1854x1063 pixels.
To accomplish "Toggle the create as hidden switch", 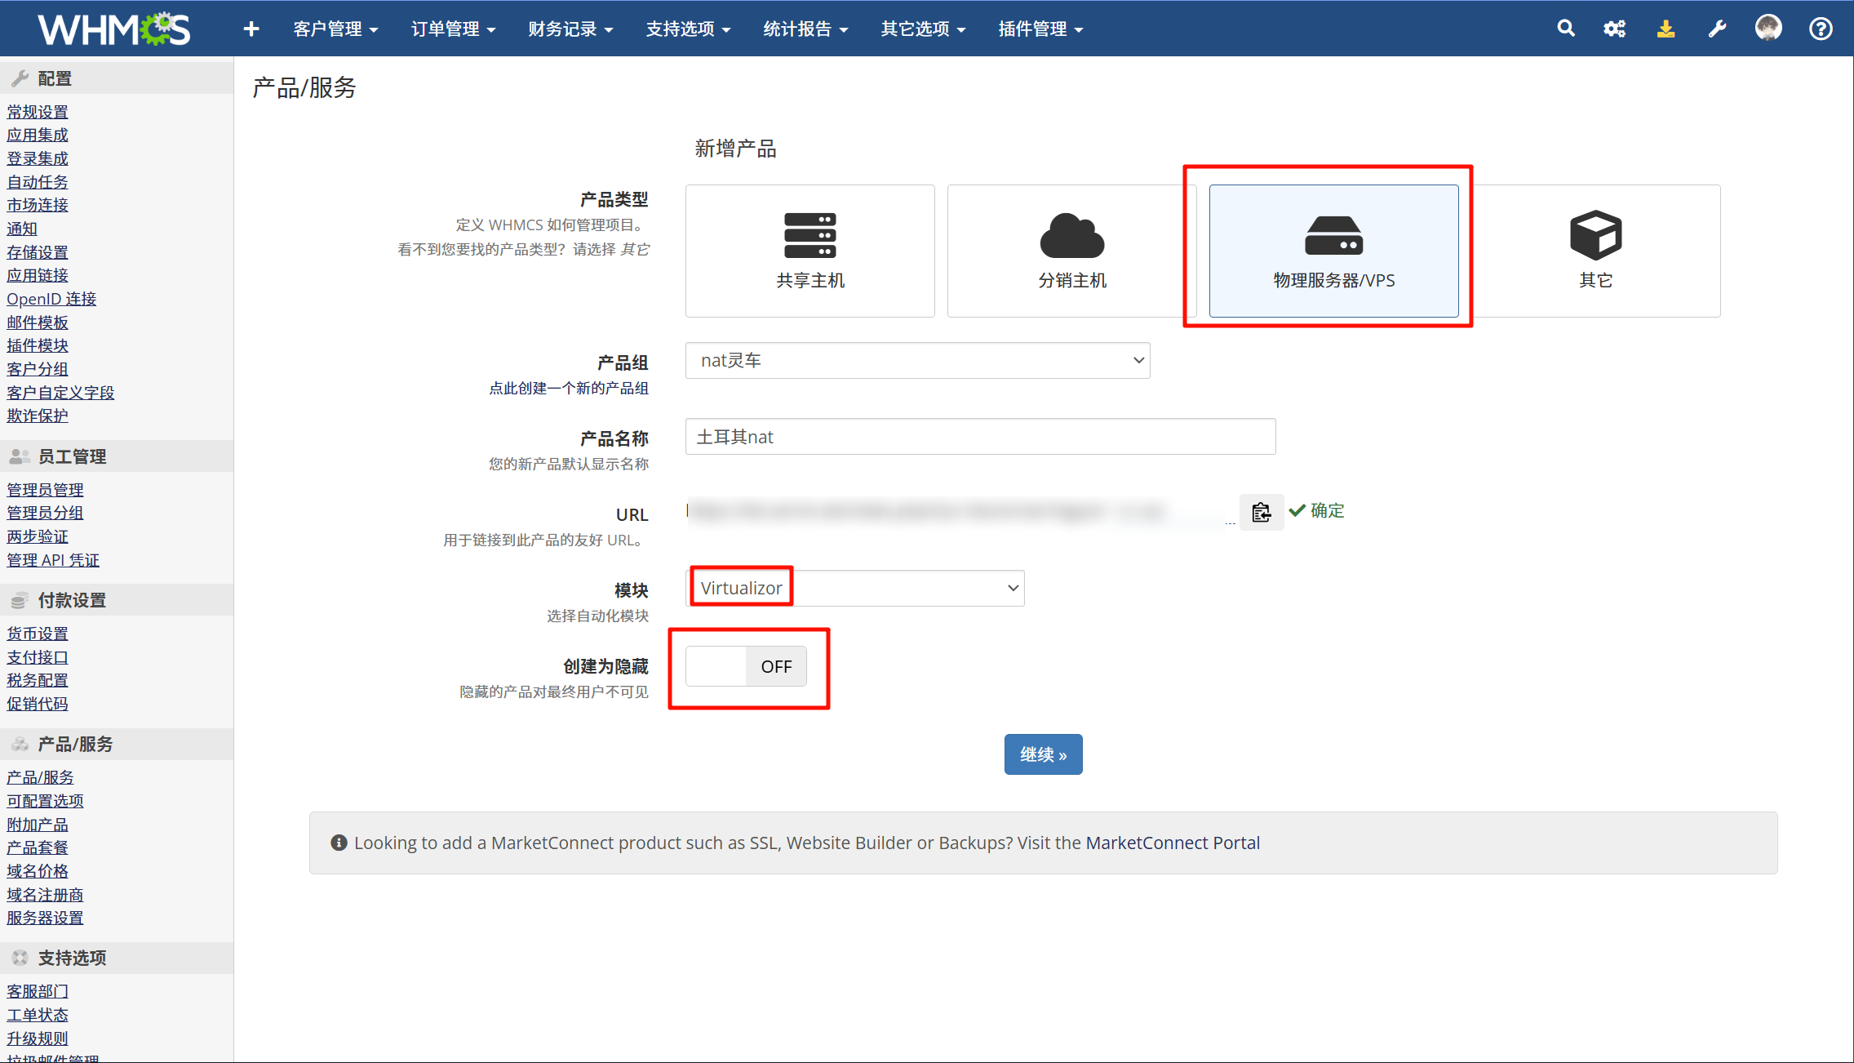I will point(746,666).
